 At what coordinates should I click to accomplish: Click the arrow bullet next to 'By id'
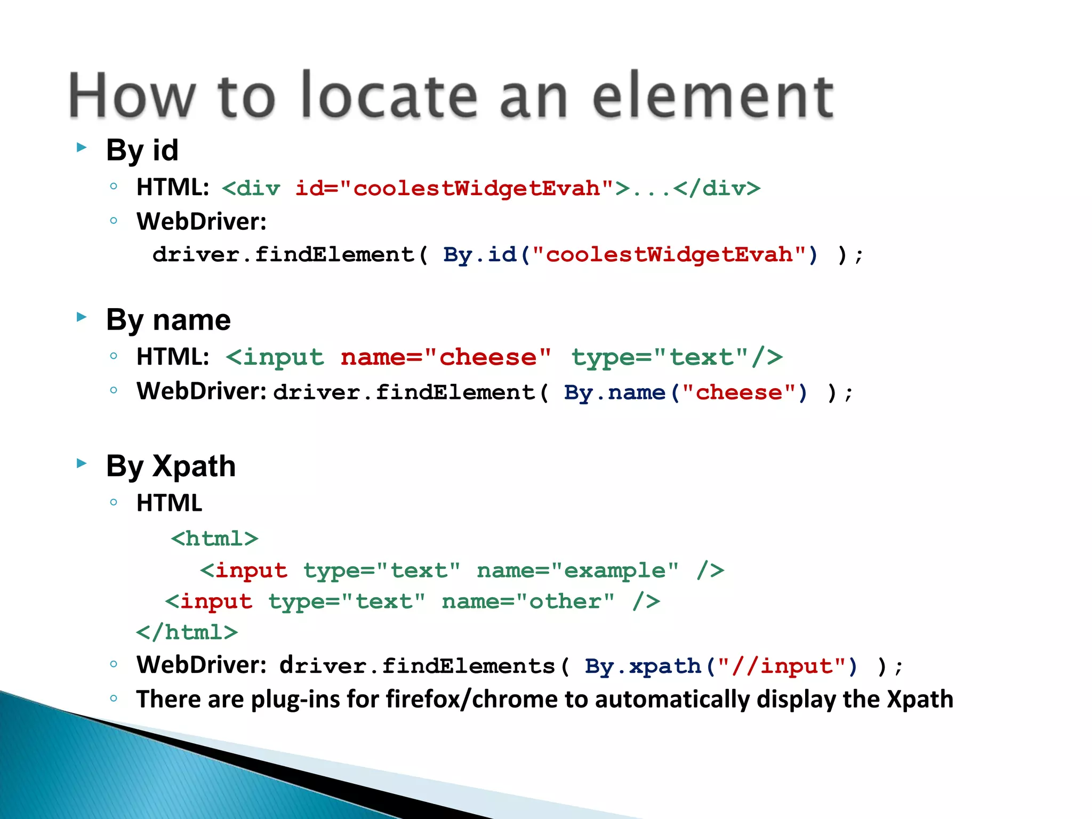82,147
